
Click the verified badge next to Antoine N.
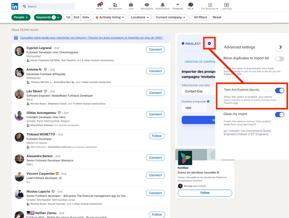tap(45, 69)
